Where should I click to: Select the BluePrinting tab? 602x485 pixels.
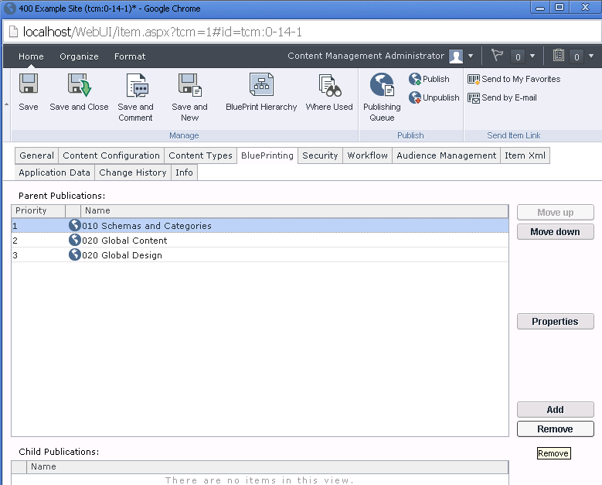pyautogui.click(x=267, y=155)
